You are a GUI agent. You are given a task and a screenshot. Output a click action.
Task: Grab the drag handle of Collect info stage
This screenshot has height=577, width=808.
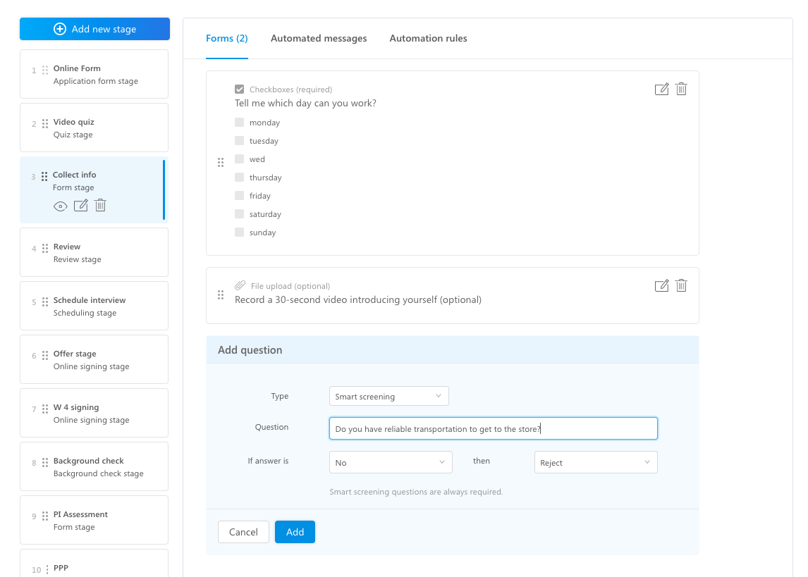point(44,177)
